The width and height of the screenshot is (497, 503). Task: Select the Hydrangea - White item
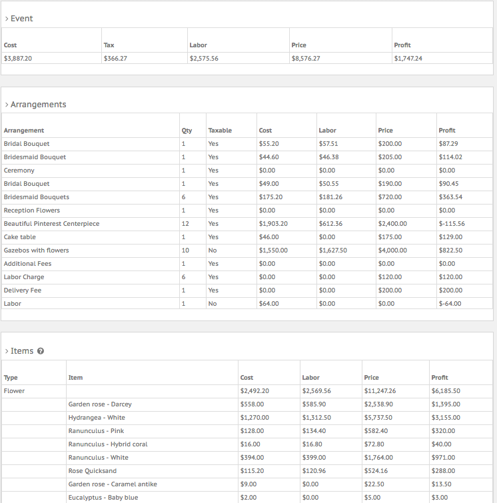tap(97, 418)
